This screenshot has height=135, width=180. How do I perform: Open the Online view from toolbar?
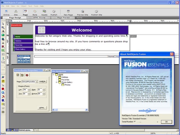point(6,12)
